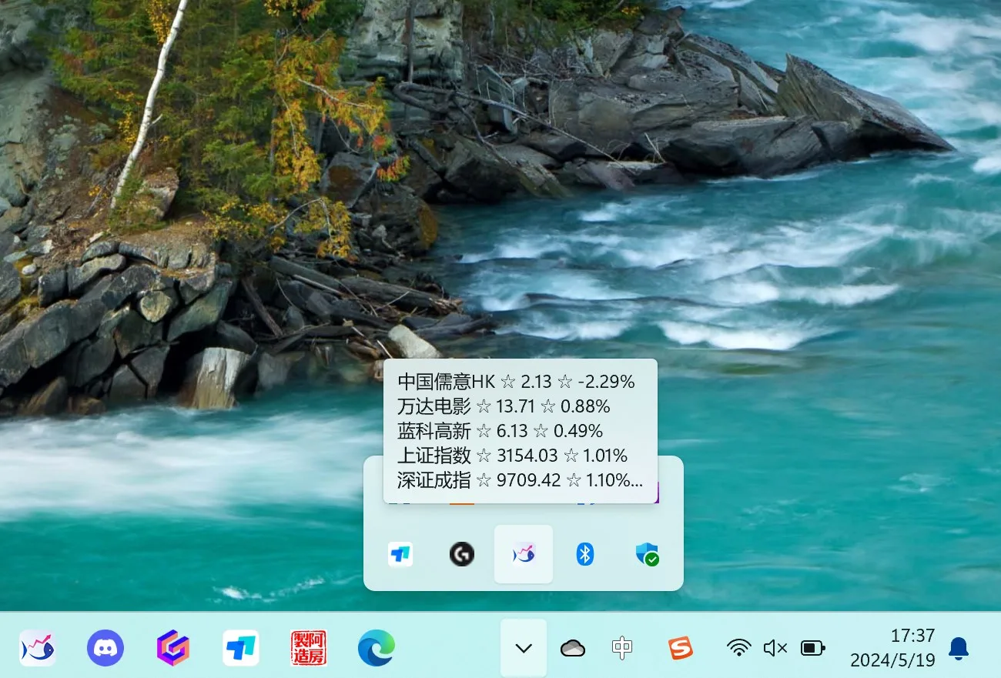Click the muted speaker volume icon
This screenshot has height=678, width=1001.
coord(775,648)
